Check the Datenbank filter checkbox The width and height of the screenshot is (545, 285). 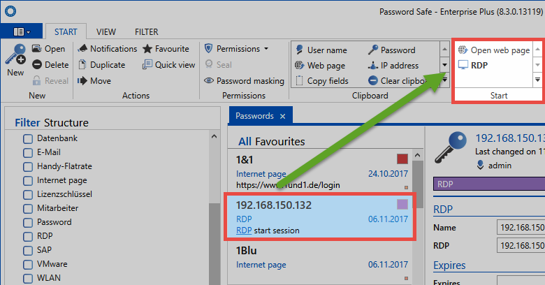(x=28, y=139)
